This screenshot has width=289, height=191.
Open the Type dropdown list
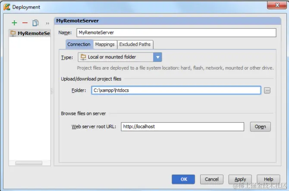tap(157, 57)
